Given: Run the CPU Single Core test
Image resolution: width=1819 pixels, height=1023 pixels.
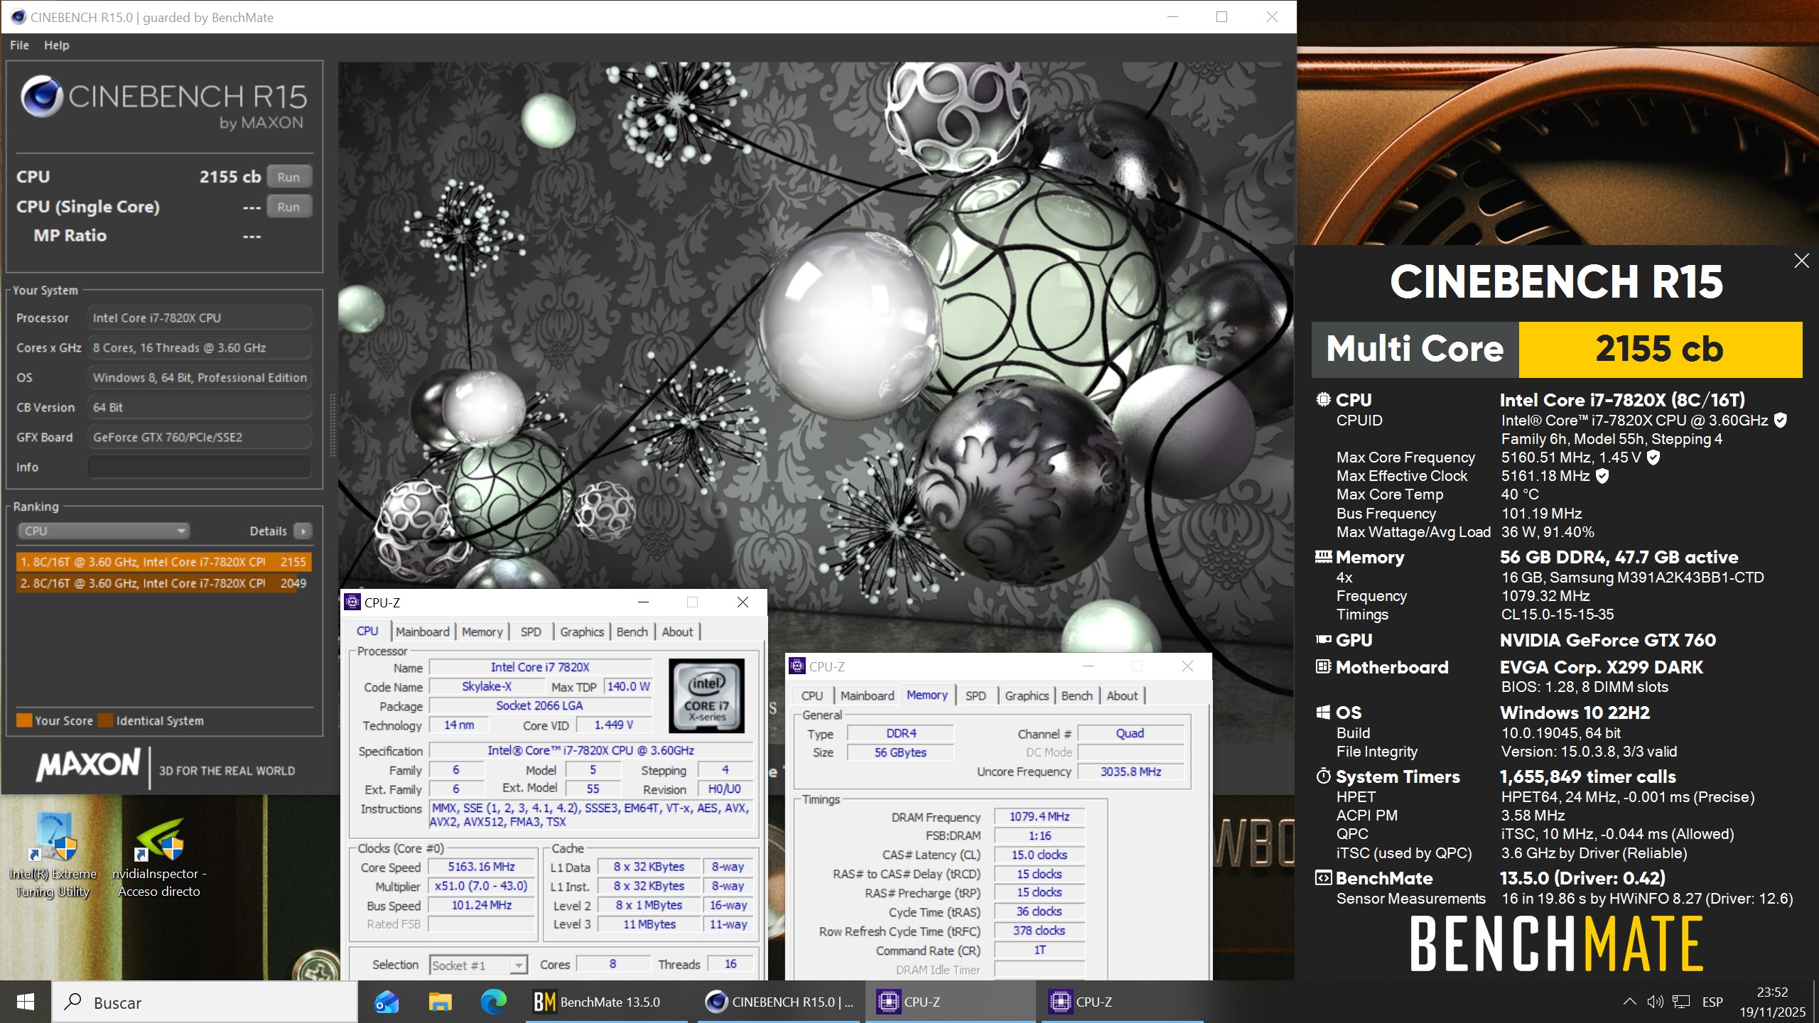Looking at the screenshot, I should (288, 207).
